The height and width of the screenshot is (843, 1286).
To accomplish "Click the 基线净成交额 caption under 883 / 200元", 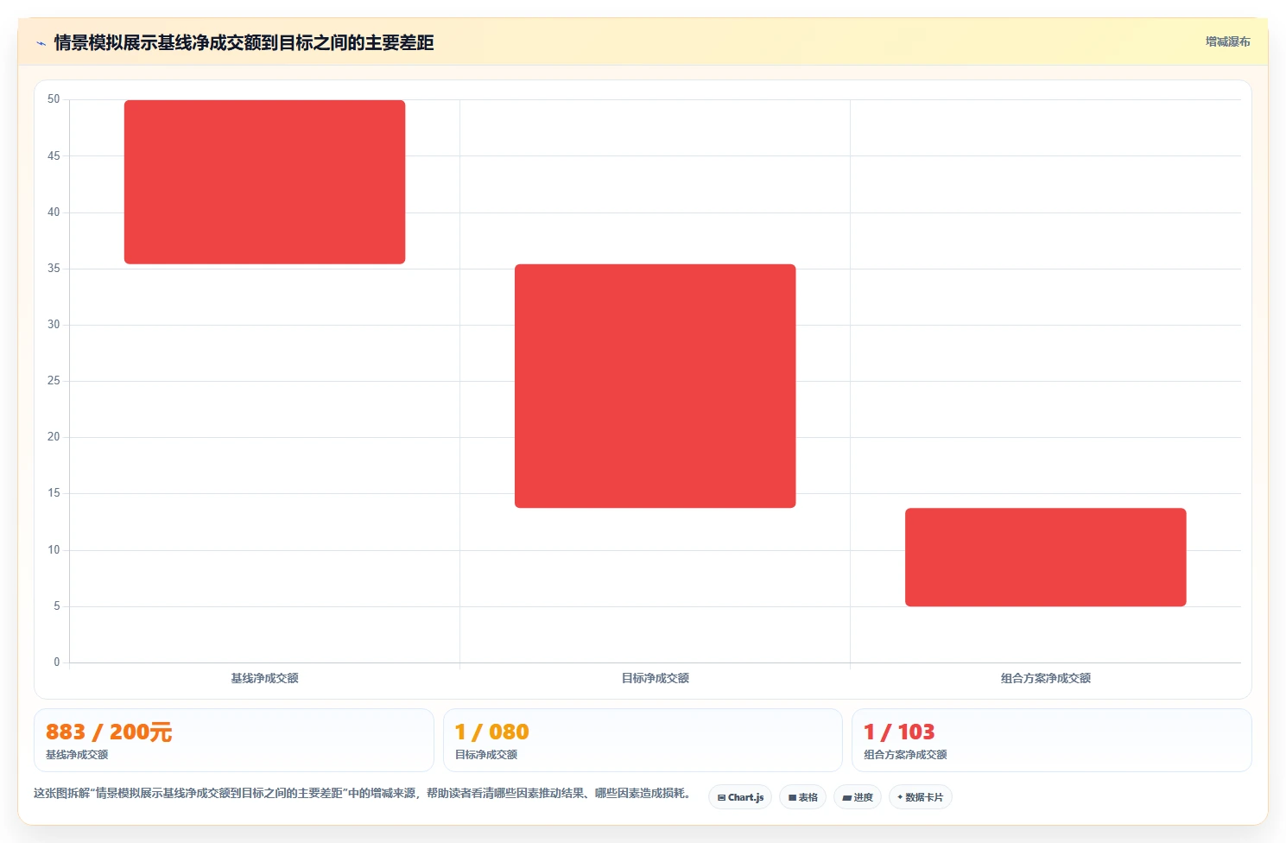I will tap(77, 755).
